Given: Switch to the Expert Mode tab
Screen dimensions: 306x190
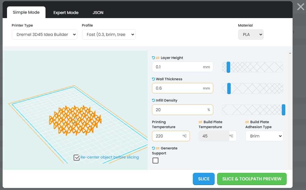Looking at the screenshot, I should pos(66,13).
